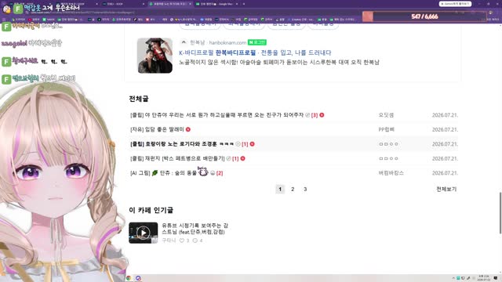Go to page 2 of 전체글 list

pyautogui.click(x=293, y=190)
